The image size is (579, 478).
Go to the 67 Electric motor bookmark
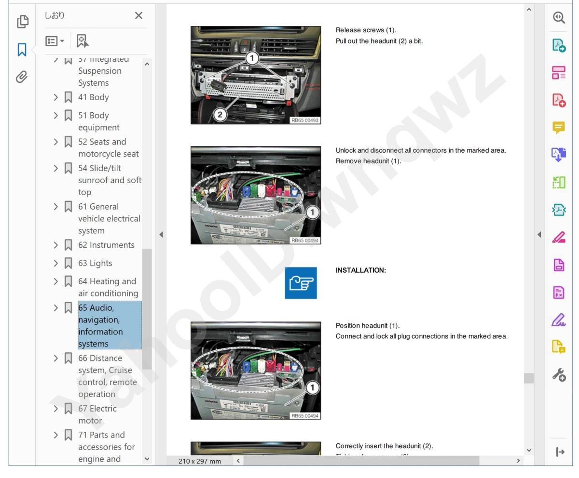(97, 415)
